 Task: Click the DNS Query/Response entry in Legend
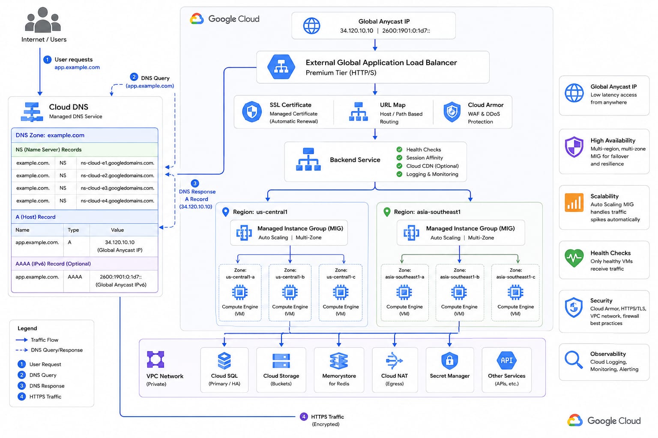pyautogui.click(x=49, y=350)
